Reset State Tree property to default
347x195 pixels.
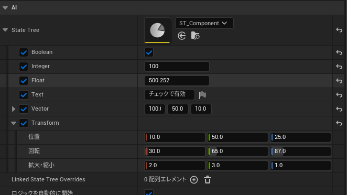[x=339, y=30]
